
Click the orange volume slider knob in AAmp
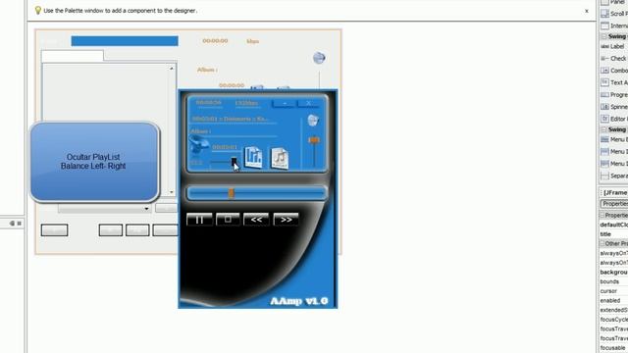pyautogui.click(x=314, y=140)
